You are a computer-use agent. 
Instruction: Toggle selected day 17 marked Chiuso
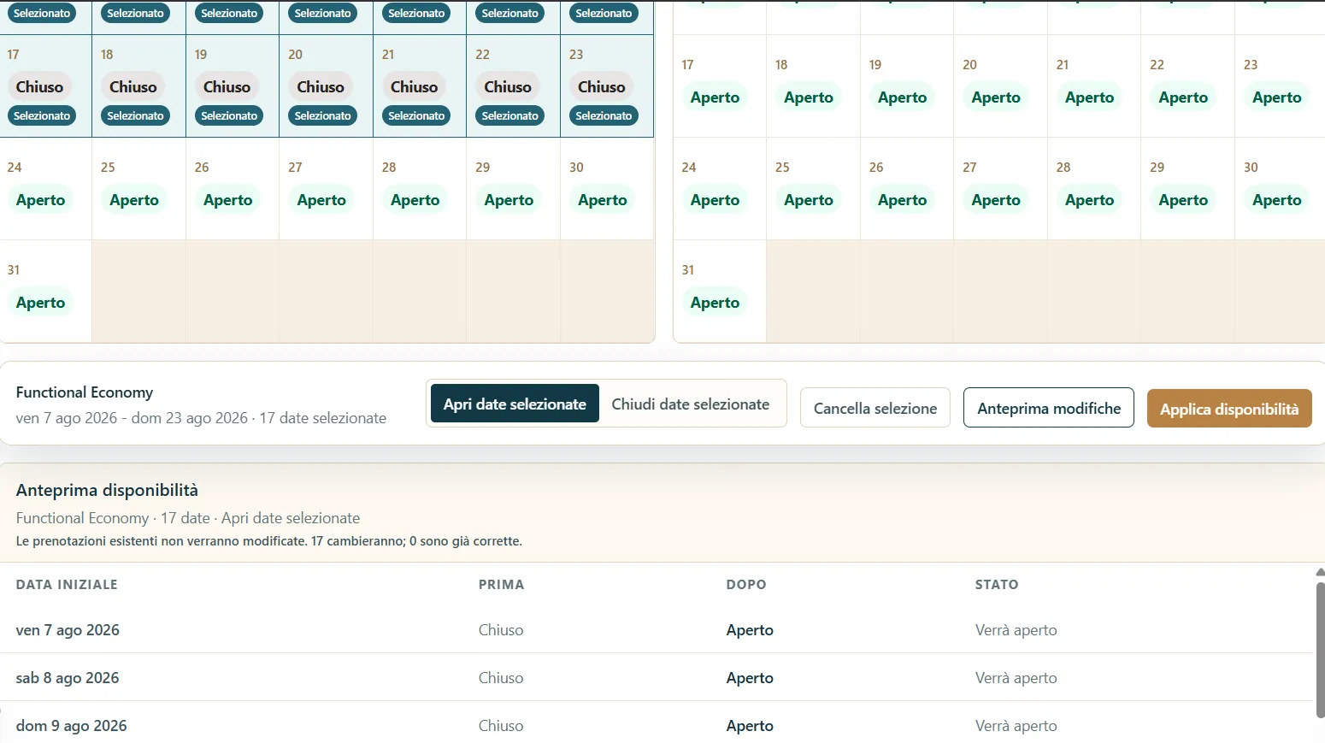click(46, 86)
